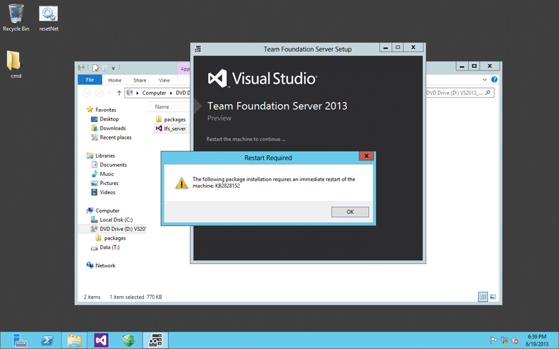The width and height of the screenshot is (559, 349).
Task: Switch to Large icons view in status bar
Action: click(493, 297)
